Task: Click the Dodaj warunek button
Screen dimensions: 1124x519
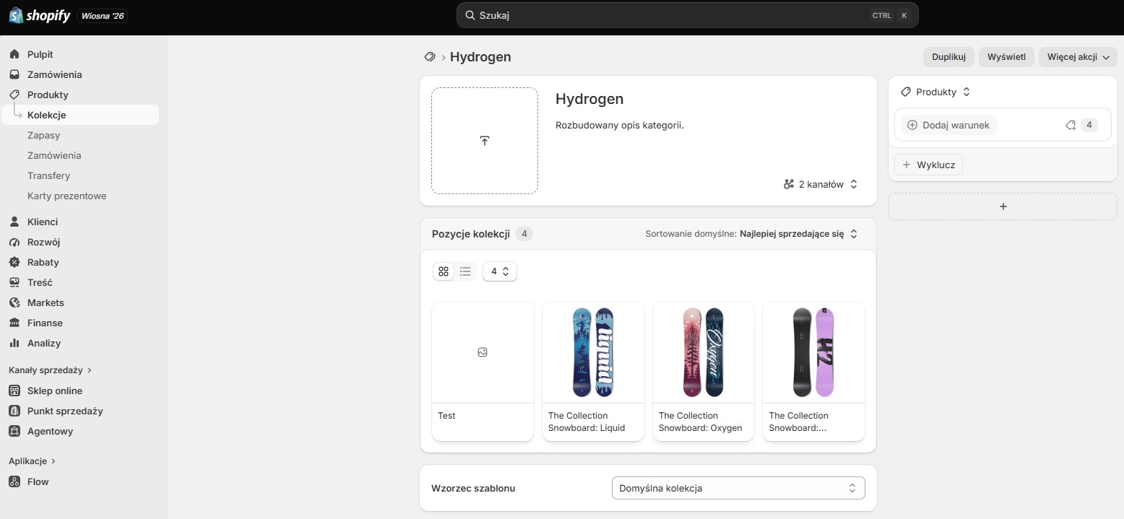Action: [x=948, y=125]
